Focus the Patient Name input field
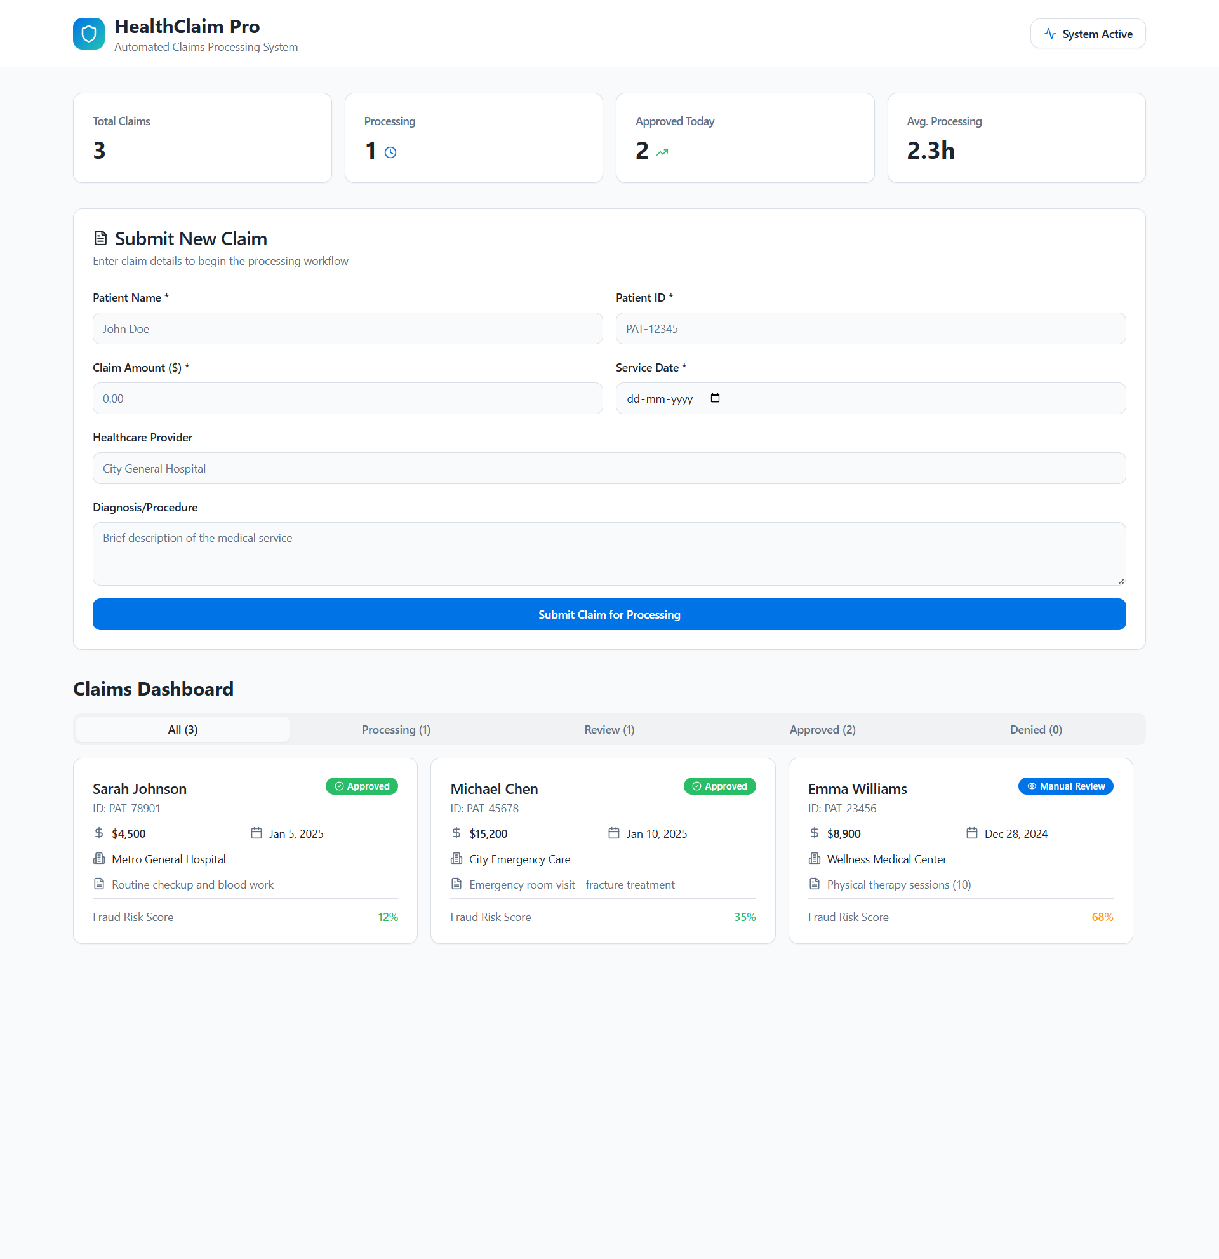This screenshot has height=1259, width=1219. pos(347,329)
